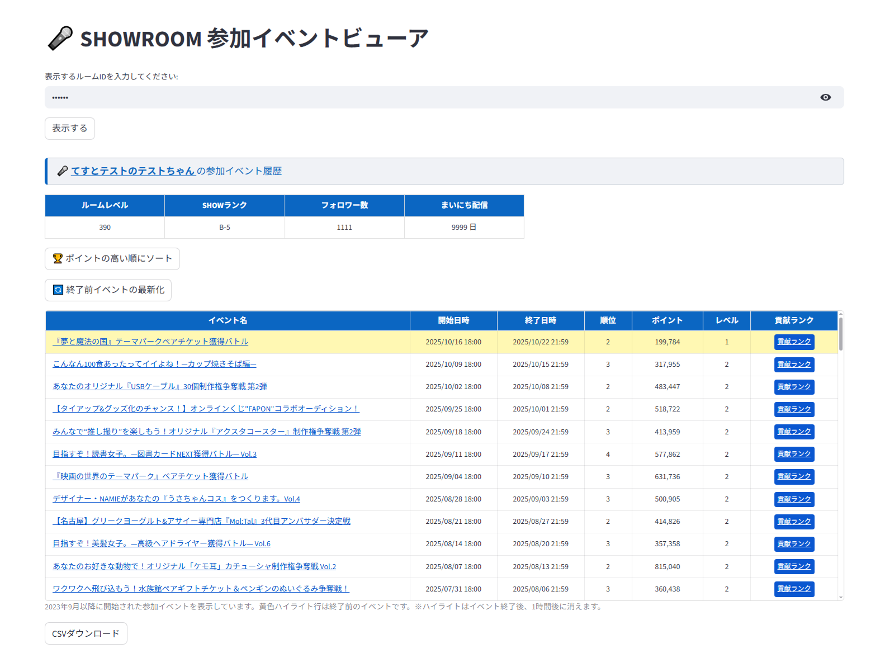Open 『夢と魔法の国』テーマパークペアチケット獲得バトル event link
Viewport: 890px width, 672px height.
(150, 342)
